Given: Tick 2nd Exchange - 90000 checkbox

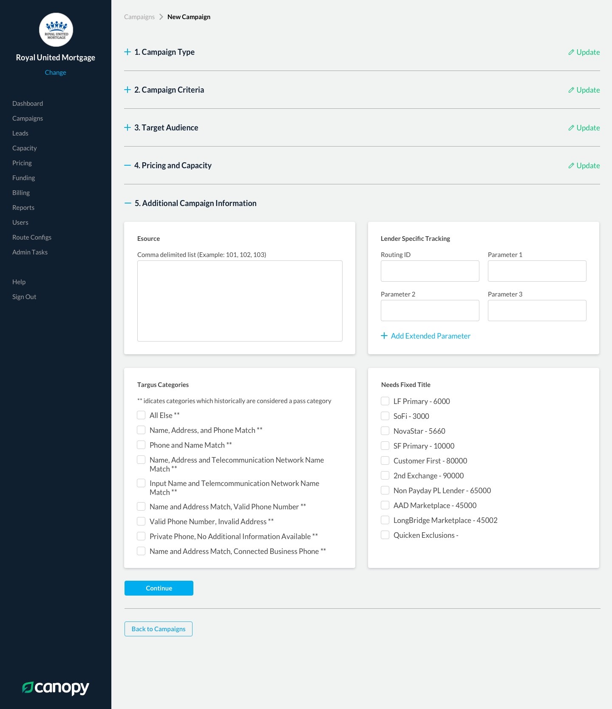Looking at the screenshot, I should coord(385,475).
